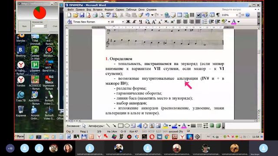Viewport: 278px width, 156px height.
Task: Open the Таблица menu
Action: tap(131, 10)
